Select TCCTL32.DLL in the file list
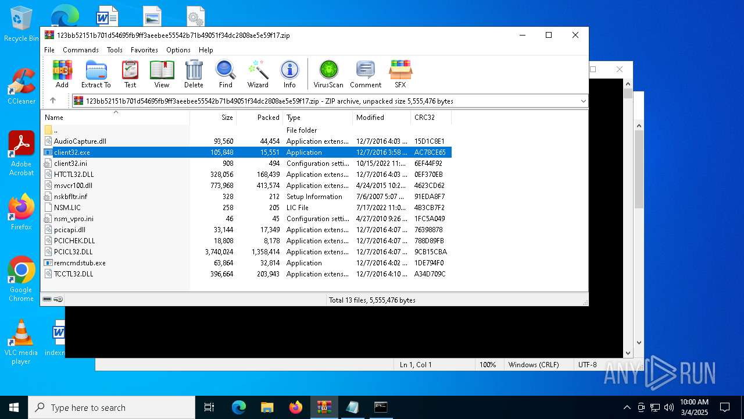The width and height of the screenshot is (744, 419). pos(246,274)
